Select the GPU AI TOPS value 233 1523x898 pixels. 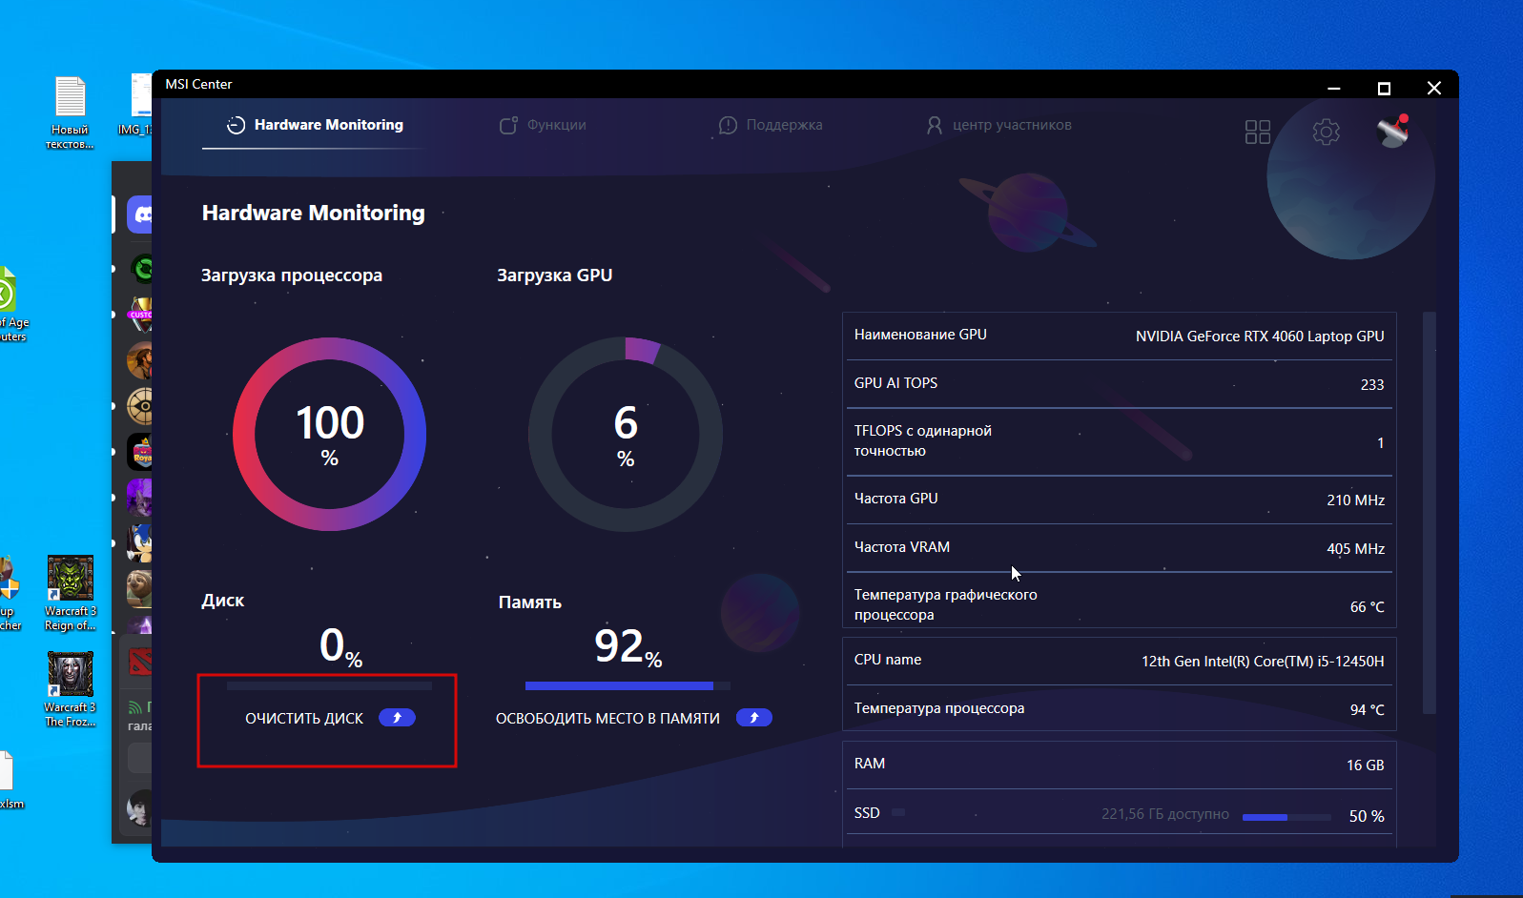click(x=1372, y=385)
